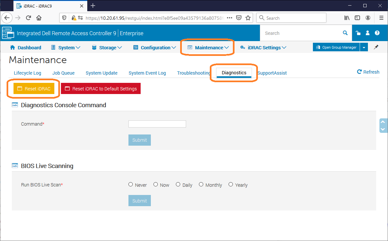This screenshot has width=388, height=241.
Task: Open the Group Manager dropdown arrow
Action: click(x=364, y=47)
